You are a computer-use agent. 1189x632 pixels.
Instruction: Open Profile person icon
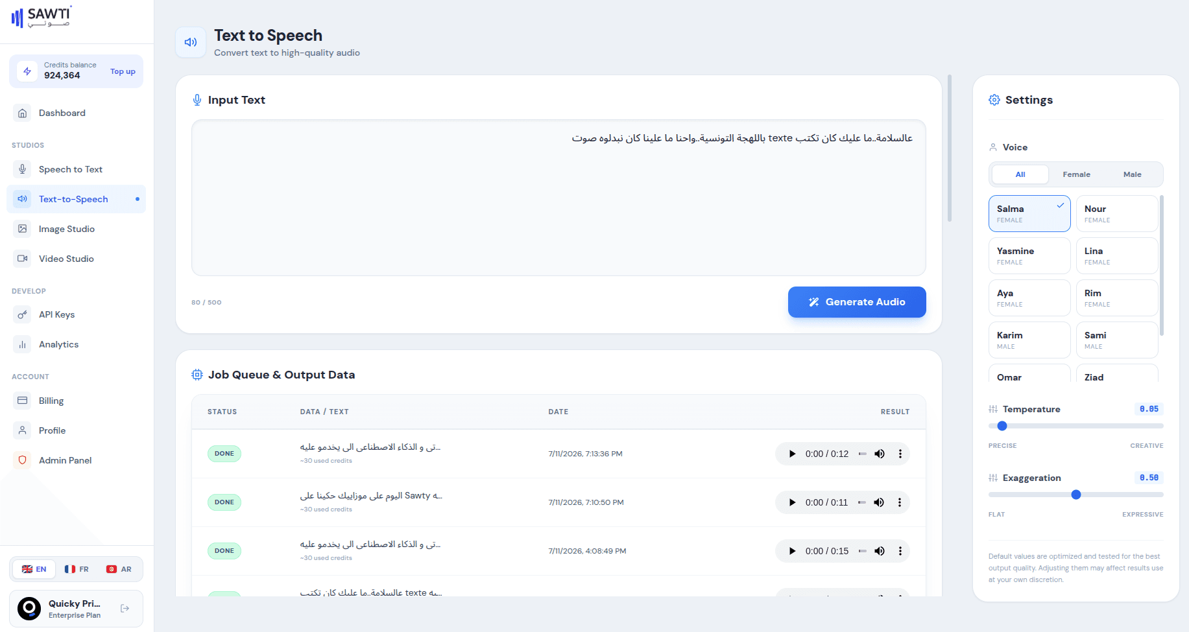click(x=23, y=430)
